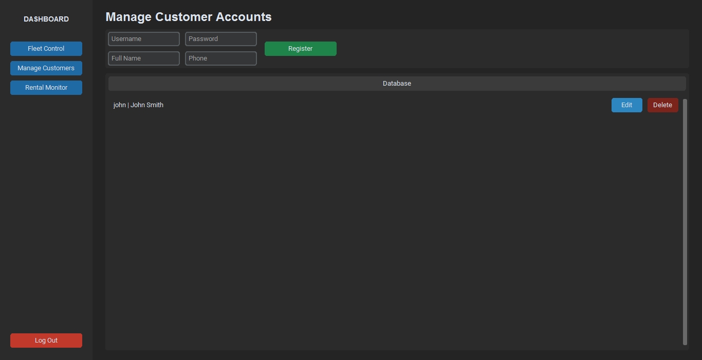
Task: Open the Rental Monitor view
Action: pyautogui.click(x=46, y=88)
